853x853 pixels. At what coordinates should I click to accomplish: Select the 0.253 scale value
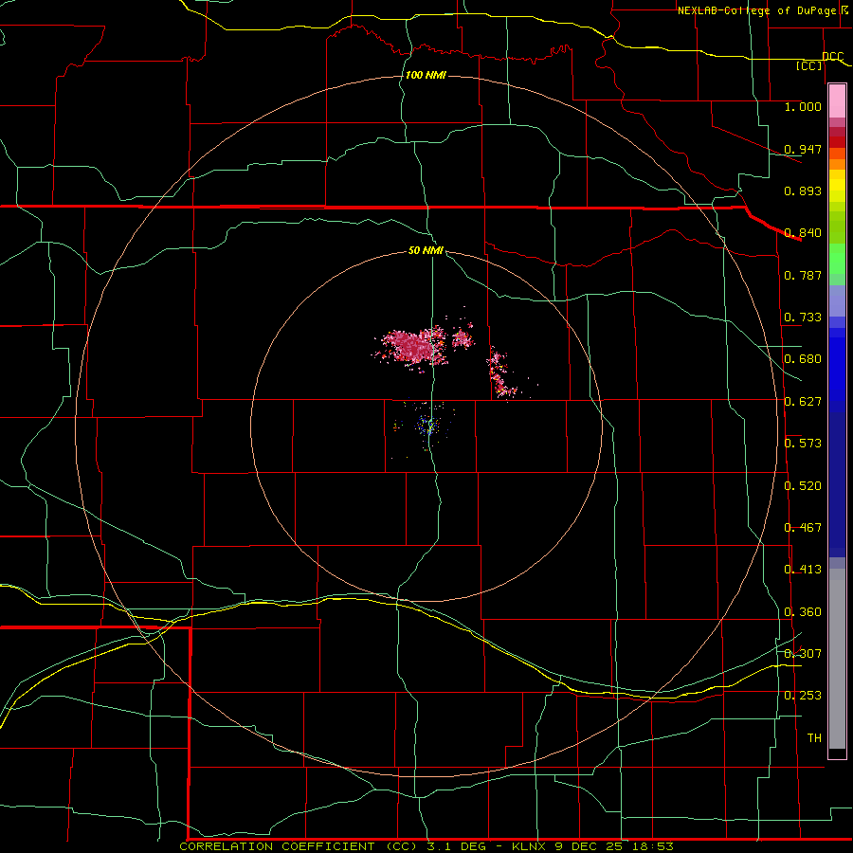pos(803,696)
